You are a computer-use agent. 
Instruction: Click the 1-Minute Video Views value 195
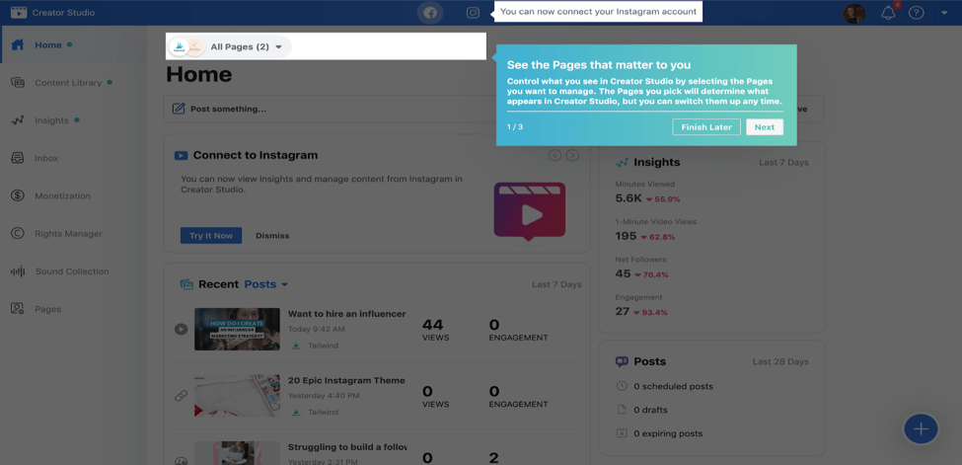626,236
